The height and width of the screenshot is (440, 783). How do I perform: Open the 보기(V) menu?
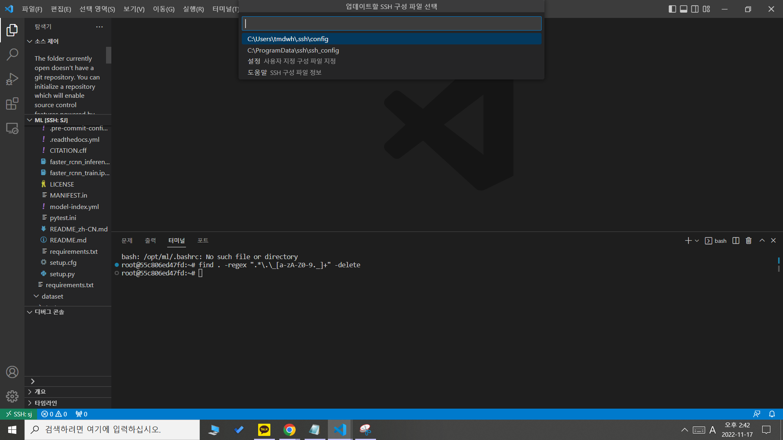click(134, 9)
